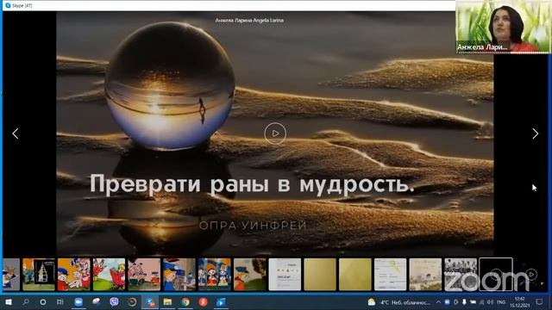Click the quote text Преврати раны в мудрость
Screen dimensions: 552x310
252,184
